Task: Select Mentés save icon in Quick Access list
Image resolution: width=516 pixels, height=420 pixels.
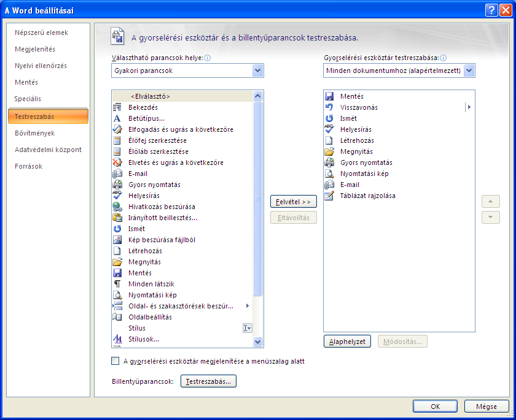Action: pos(329,96)
